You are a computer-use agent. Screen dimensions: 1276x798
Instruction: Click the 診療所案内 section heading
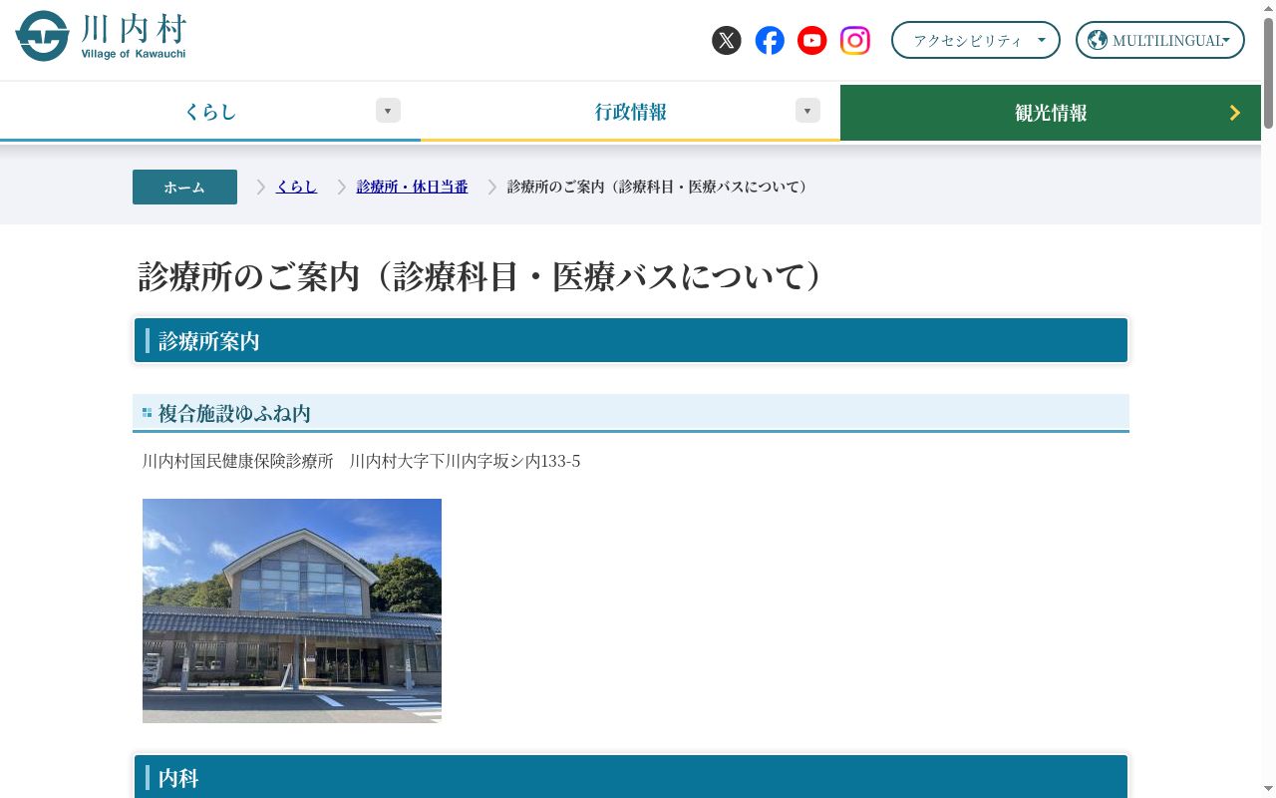[631, 341]
